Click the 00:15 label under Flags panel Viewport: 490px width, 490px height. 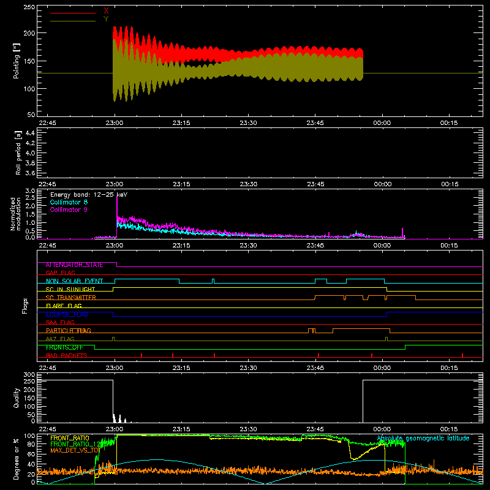coord(449,368)
